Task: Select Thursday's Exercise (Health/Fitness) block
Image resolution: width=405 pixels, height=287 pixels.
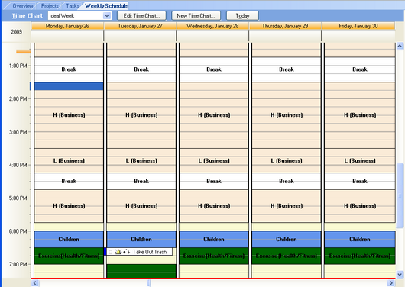Action: 287,256
